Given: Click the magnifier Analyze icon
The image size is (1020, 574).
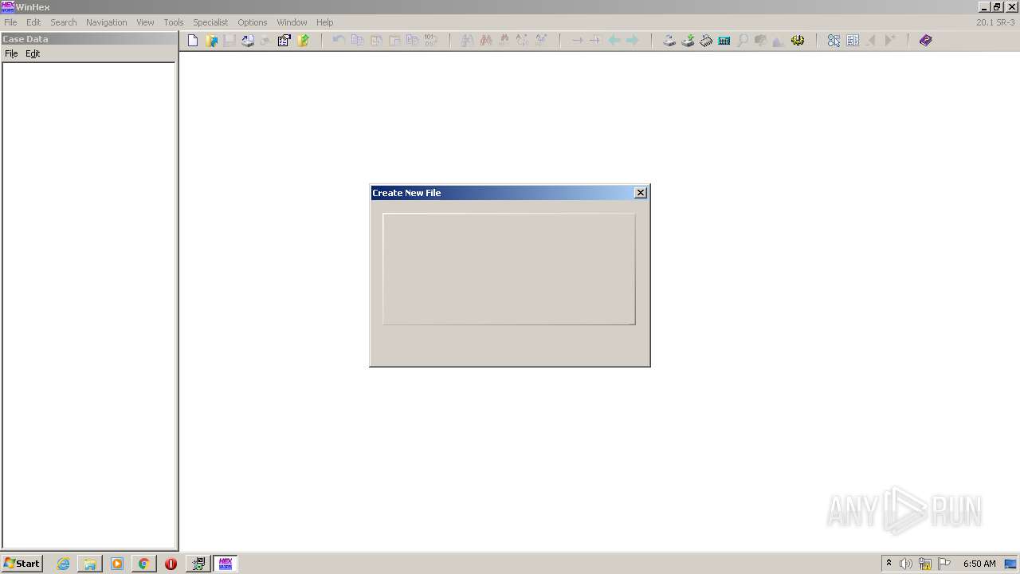Looking at the screenshot, I should [x=743, y=41].
